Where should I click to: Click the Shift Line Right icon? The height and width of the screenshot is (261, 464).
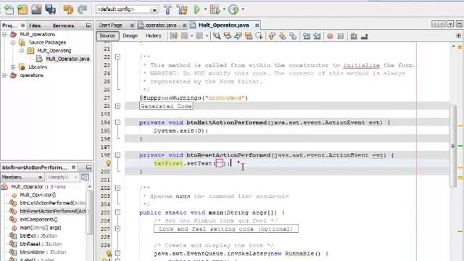[318, 36]
